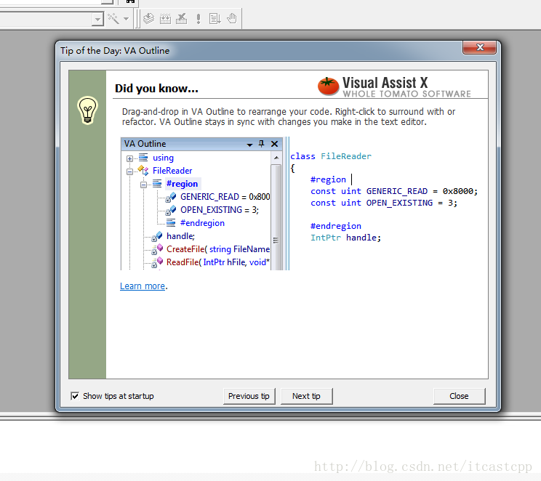
Task: Click the Stop Build toolbar icon
Action: pyautogui.click(x=182, y=19)
